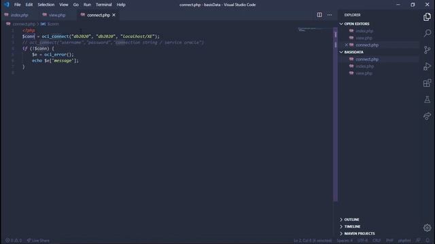
Task: Switch to the index.php editor tab
Action: click(x=19, y=15)
